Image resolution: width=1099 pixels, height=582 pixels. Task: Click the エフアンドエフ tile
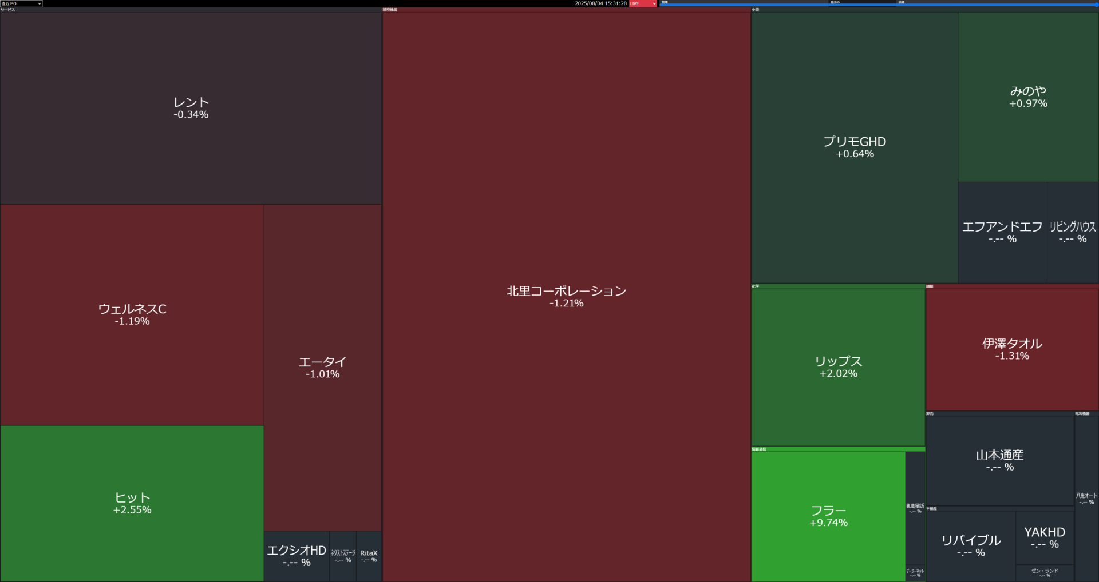1002,233
